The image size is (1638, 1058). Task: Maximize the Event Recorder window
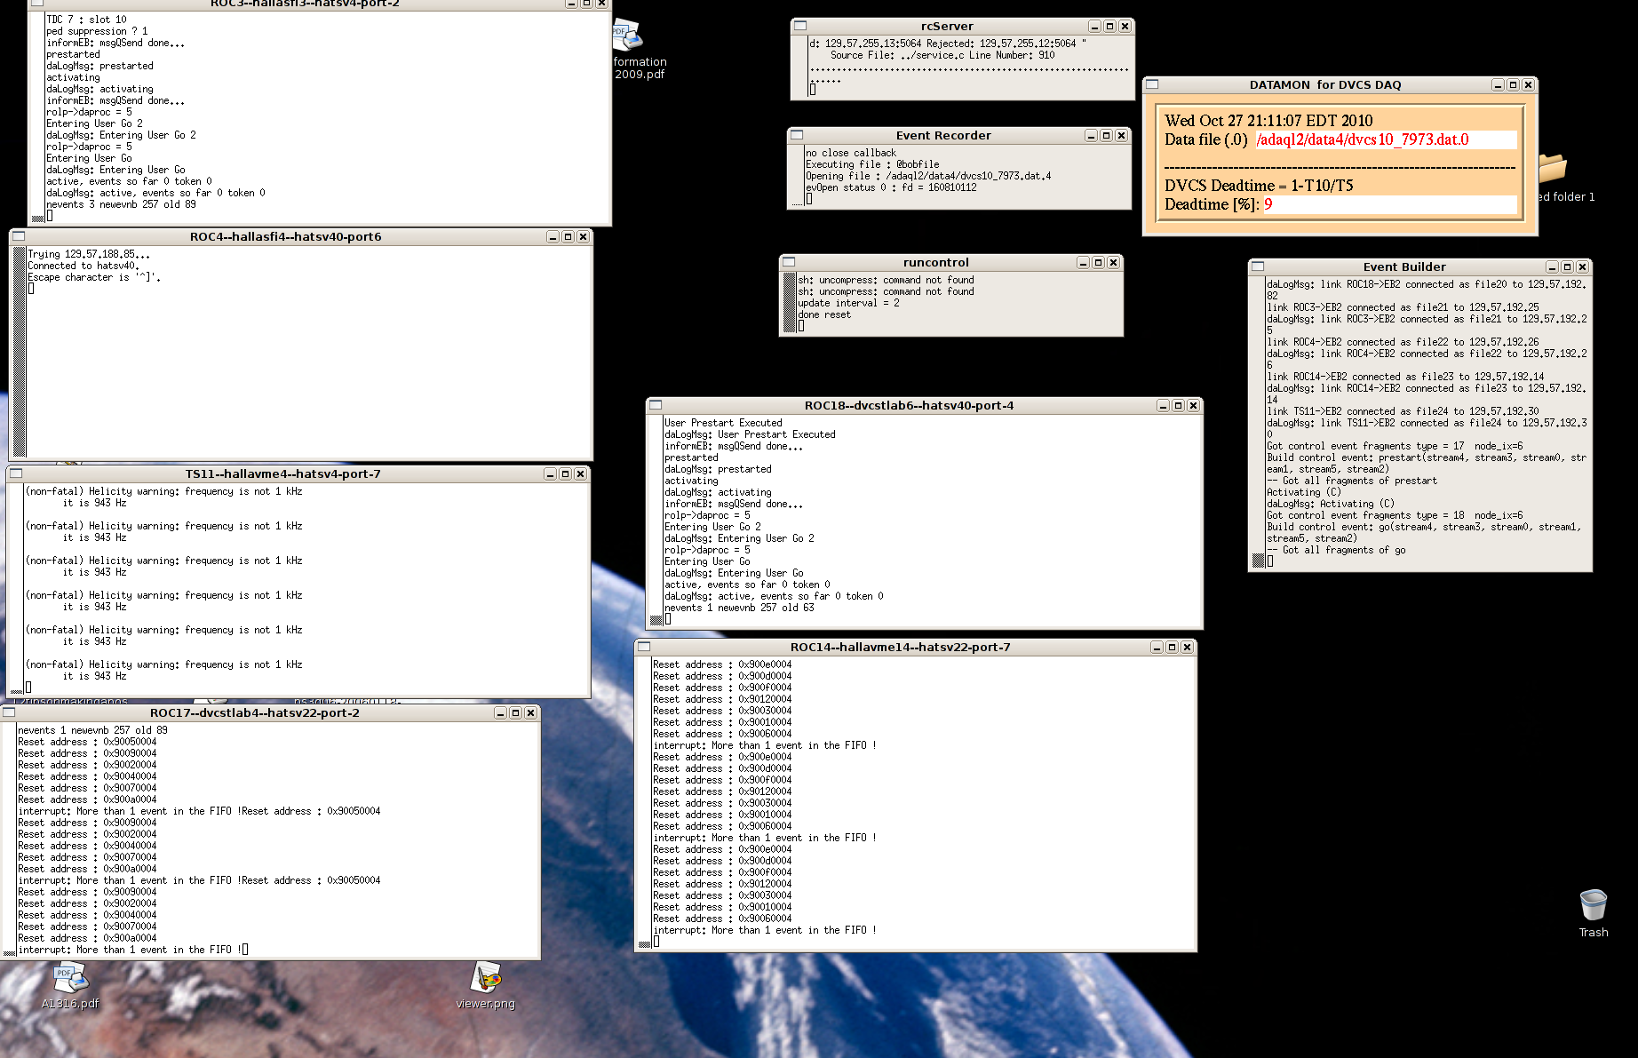click(1106, 136)
